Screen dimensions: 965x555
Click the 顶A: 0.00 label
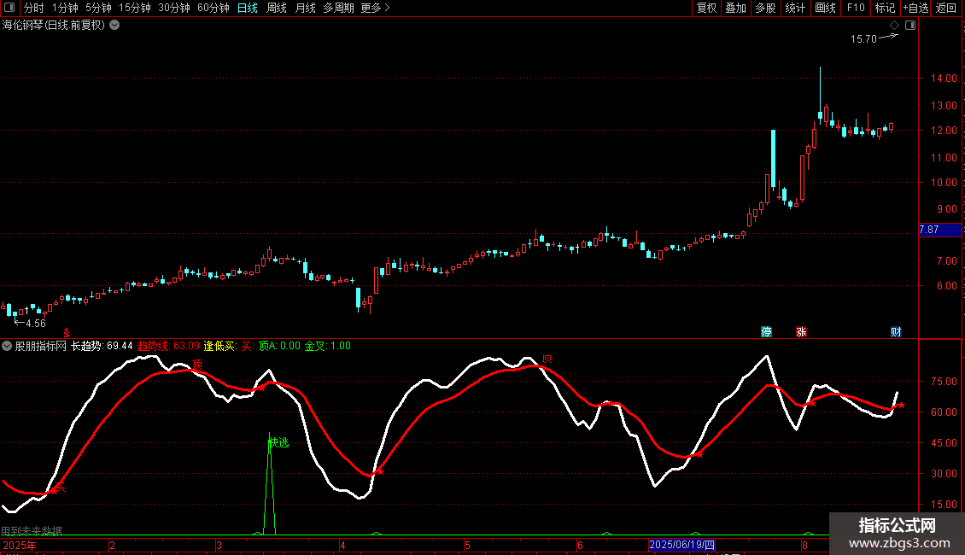279,346
